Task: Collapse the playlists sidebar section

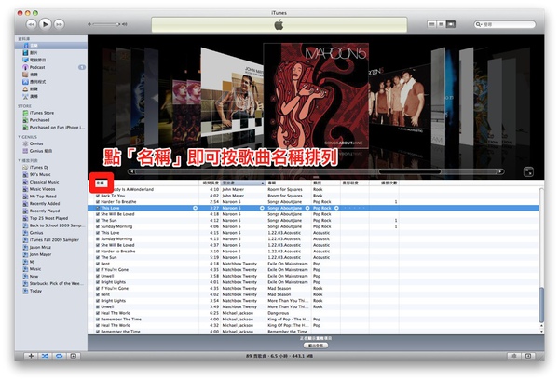Action: [x=20, y=161]
